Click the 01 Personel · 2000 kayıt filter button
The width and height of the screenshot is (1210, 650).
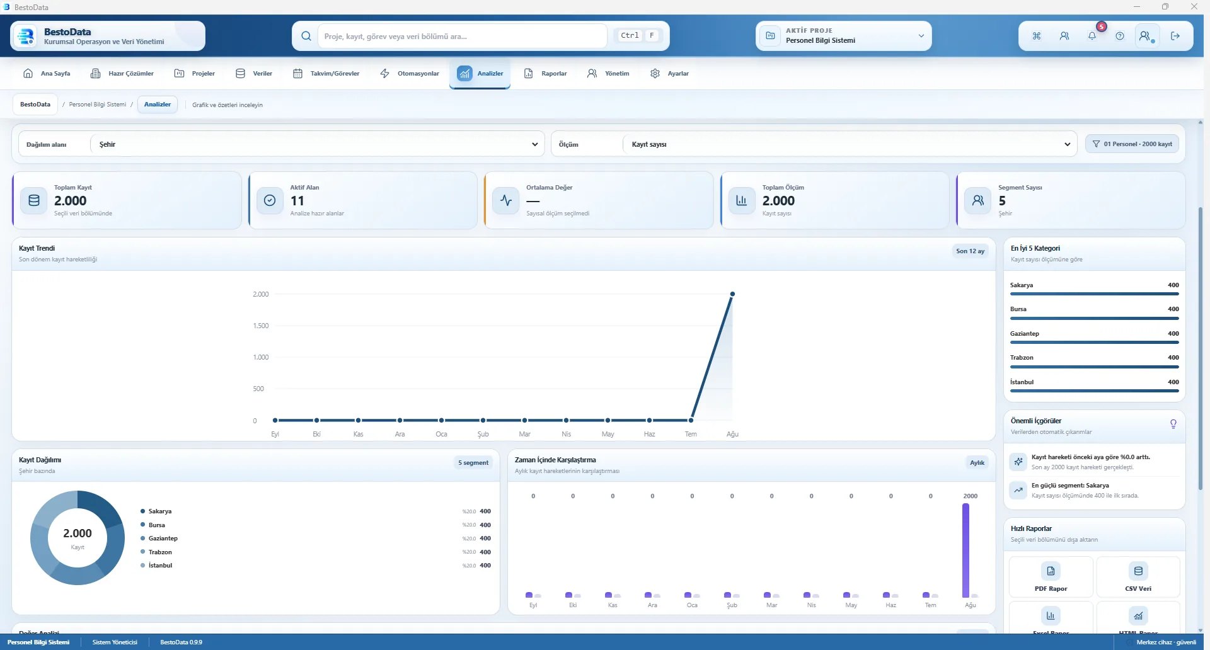click(1132, 144)
